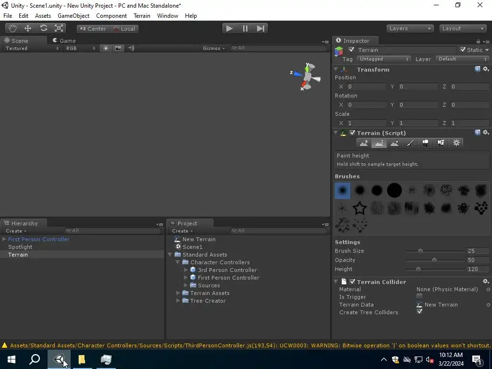Select the Scale transform tool
The image size is (492, 369).
(59, 28)
